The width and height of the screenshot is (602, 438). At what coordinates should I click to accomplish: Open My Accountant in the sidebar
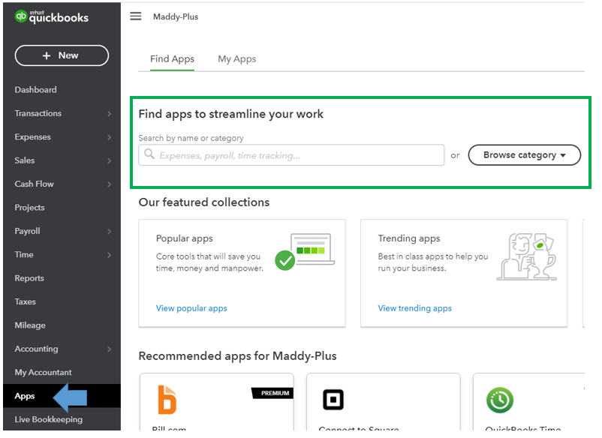click(x=43, y=373)
